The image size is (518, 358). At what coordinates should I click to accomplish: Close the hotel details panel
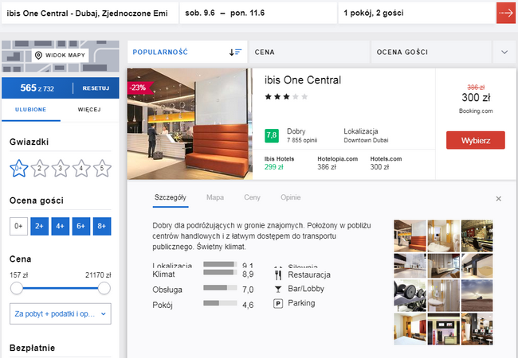[499, 198]
